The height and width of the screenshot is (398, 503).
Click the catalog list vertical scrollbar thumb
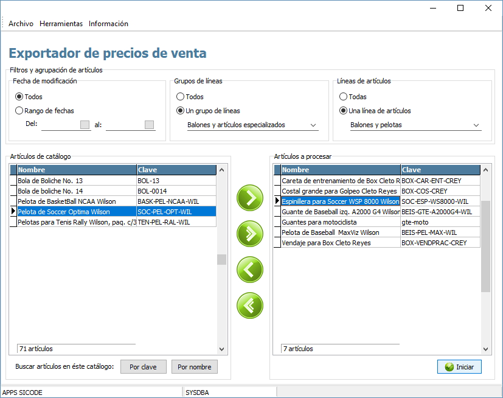pos(221,260)
